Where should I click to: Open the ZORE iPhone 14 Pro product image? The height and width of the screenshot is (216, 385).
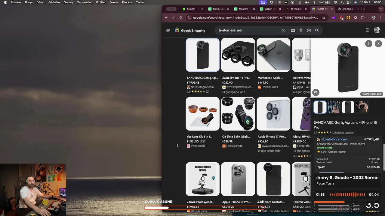(238, 55)
